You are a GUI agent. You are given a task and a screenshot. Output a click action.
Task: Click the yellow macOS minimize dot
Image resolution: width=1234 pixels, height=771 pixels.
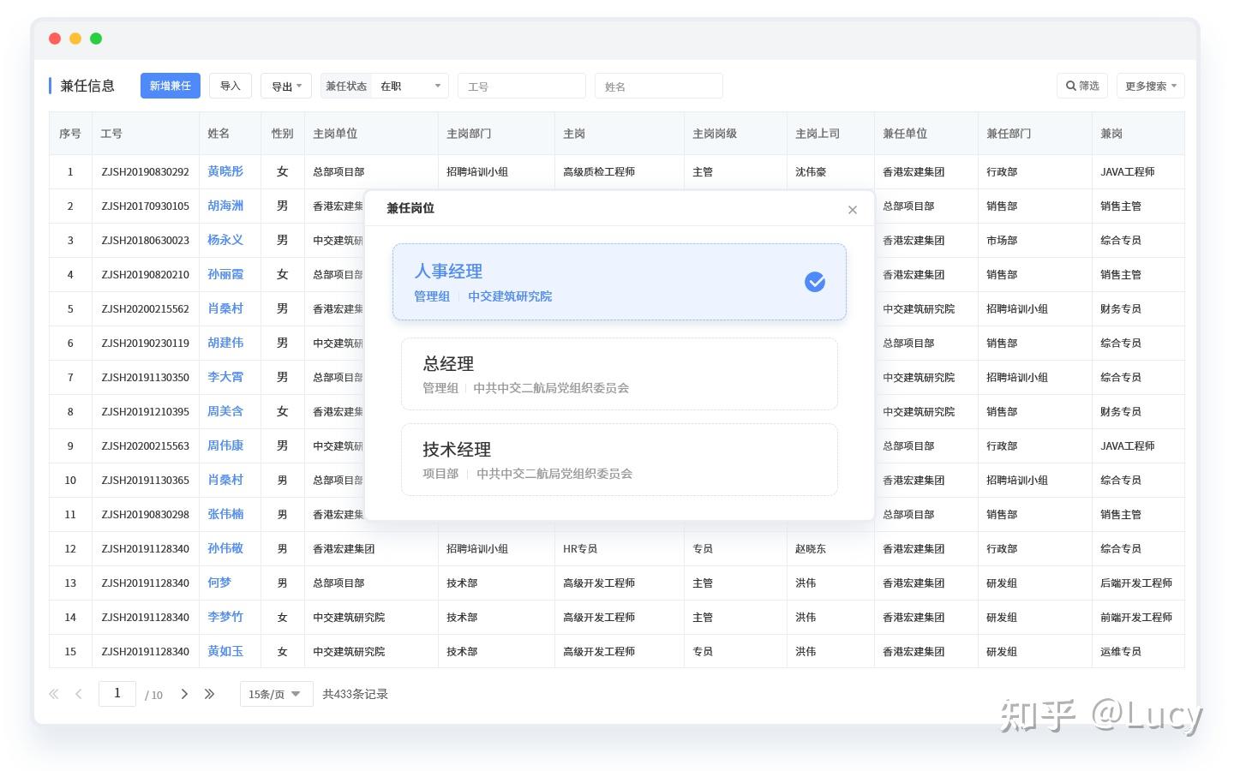[75, 39]
